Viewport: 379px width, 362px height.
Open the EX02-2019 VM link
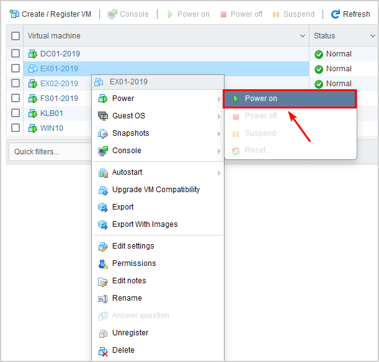(59, 84)
